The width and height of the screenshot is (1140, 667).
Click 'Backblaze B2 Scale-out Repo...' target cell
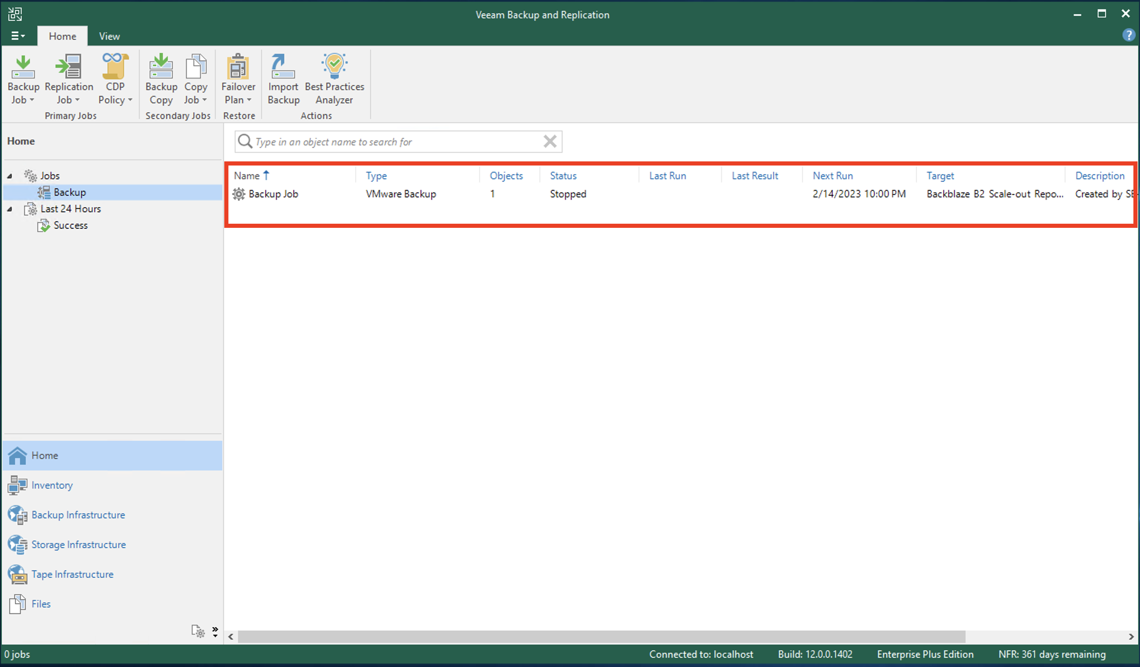pyautogui.click(x=995, y=194)
